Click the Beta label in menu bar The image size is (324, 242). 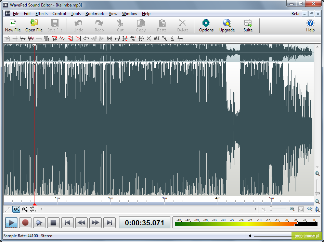[295, 14]
